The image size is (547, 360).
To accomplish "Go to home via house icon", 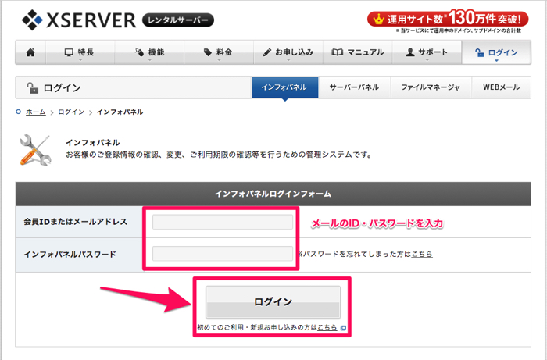I will tap(30, 52).
